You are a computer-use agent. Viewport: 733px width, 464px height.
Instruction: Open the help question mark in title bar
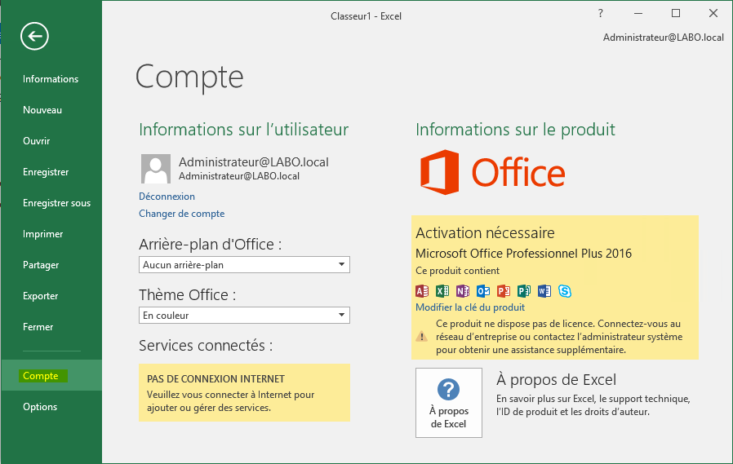pyautogui.click(x=601, y=14)
